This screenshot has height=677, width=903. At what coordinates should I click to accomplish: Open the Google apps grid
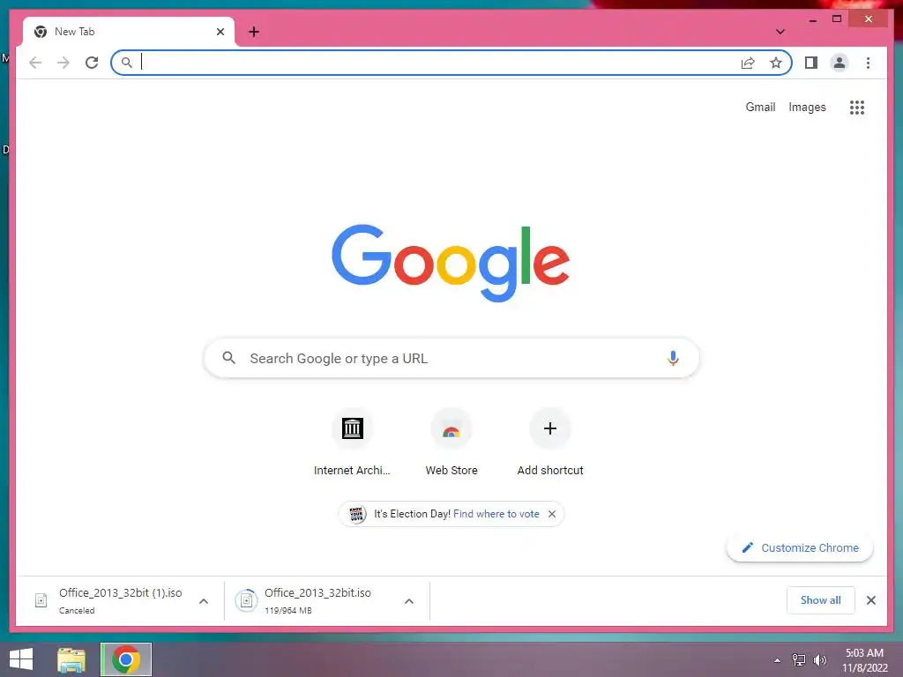click(x=857, y=107)
